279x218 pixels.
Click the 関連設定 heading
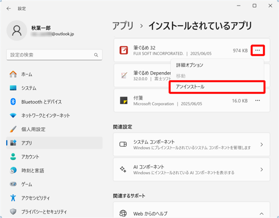(x=123, y=127)
